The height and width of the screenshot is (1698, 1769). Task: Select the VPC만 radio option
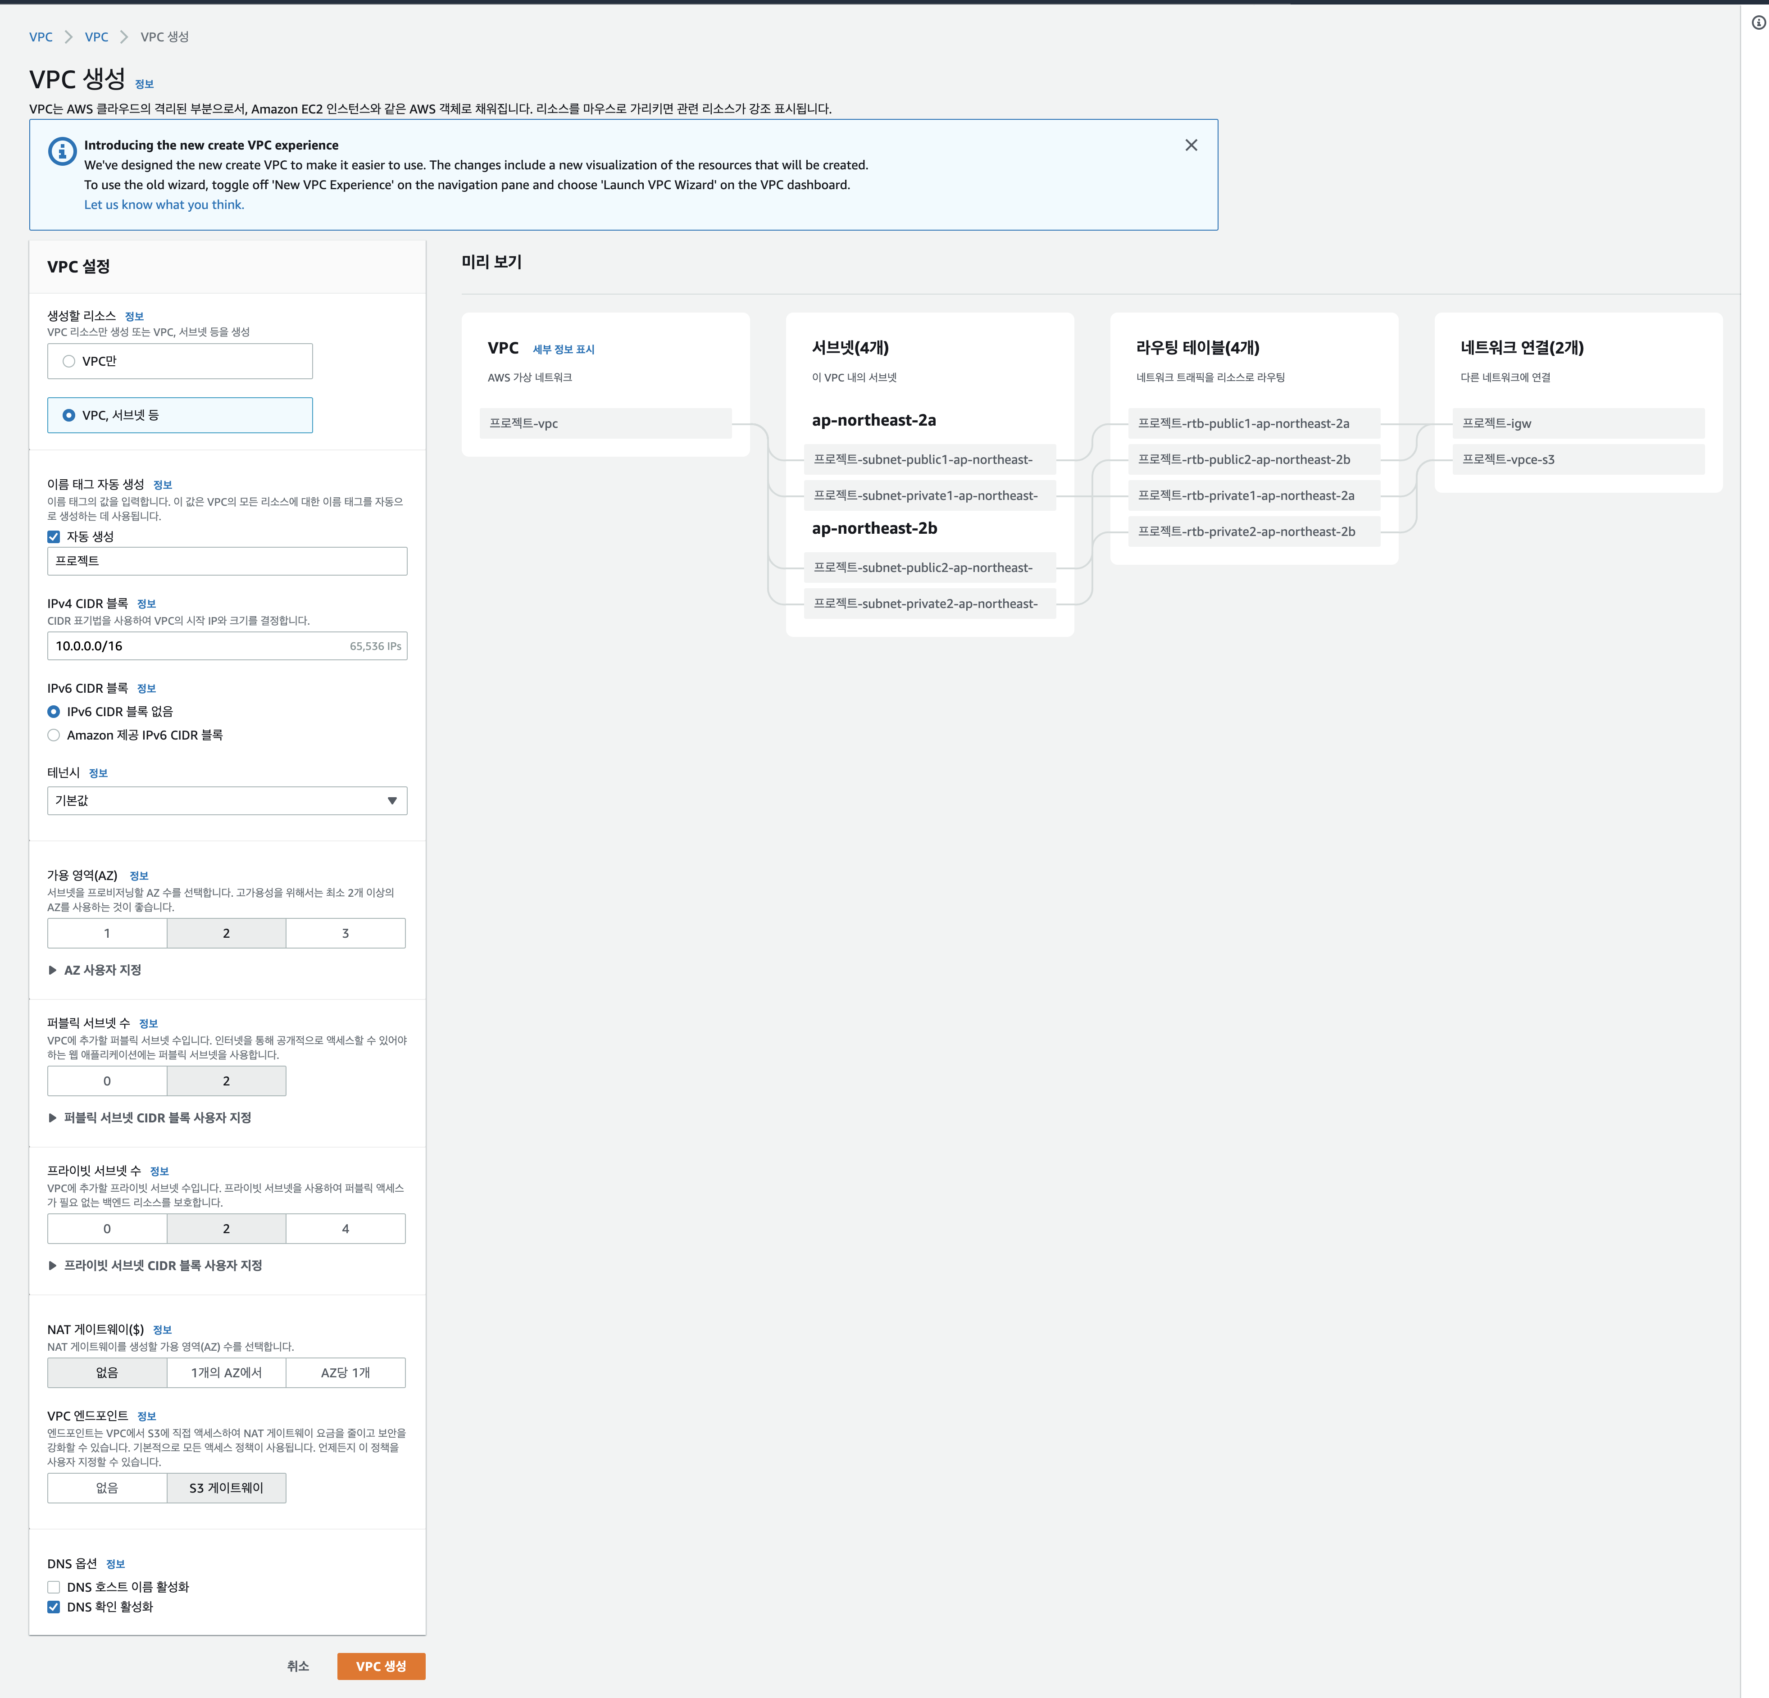click(x=68, y=361)
